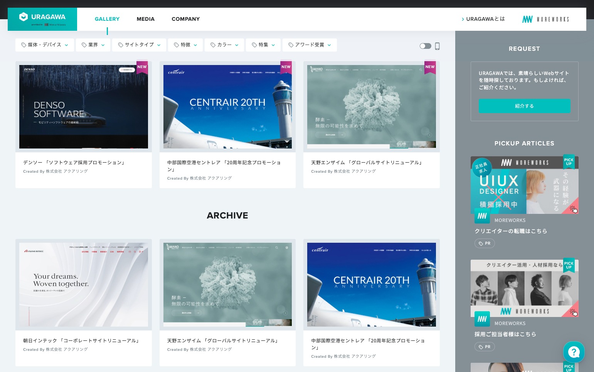
Task: Open the archive Centrair 20th Anniversary thumbnail
Action: coord(372,285)
